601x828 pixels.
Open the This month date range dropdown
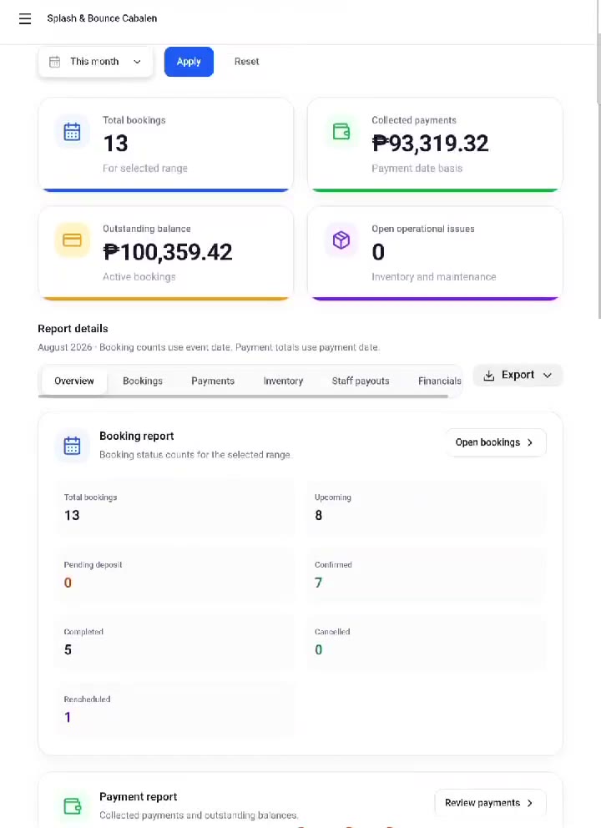click(x=96, y=62)
